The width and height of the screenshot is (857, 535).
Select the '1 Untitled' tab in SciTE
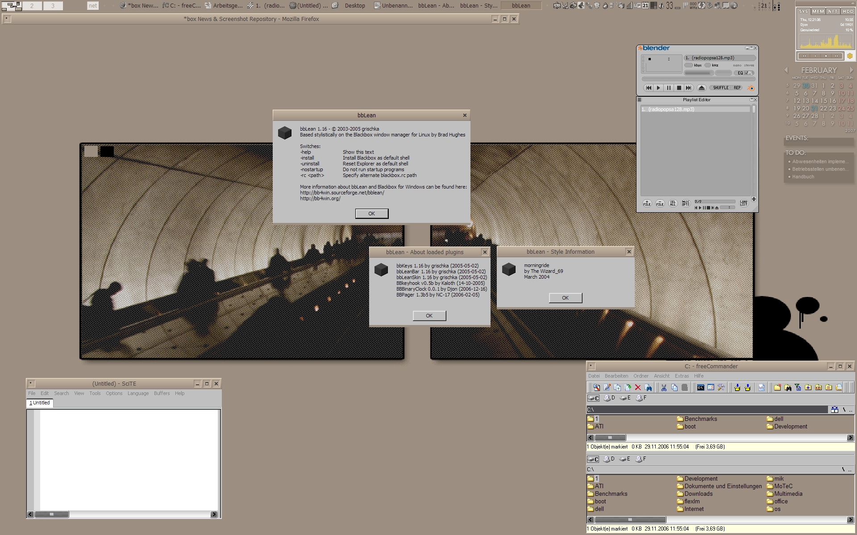click(x=40, y=403)
